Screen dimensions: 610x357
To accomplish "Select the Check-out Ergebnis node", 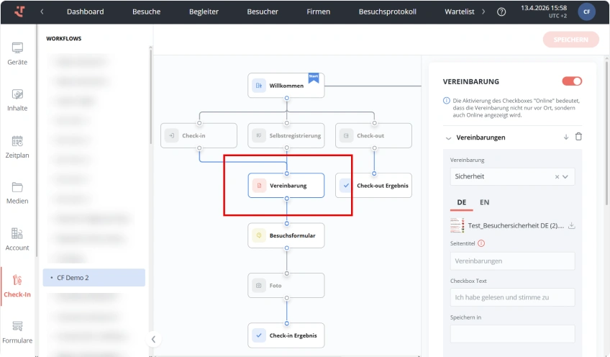I will (x=373, y=186).
